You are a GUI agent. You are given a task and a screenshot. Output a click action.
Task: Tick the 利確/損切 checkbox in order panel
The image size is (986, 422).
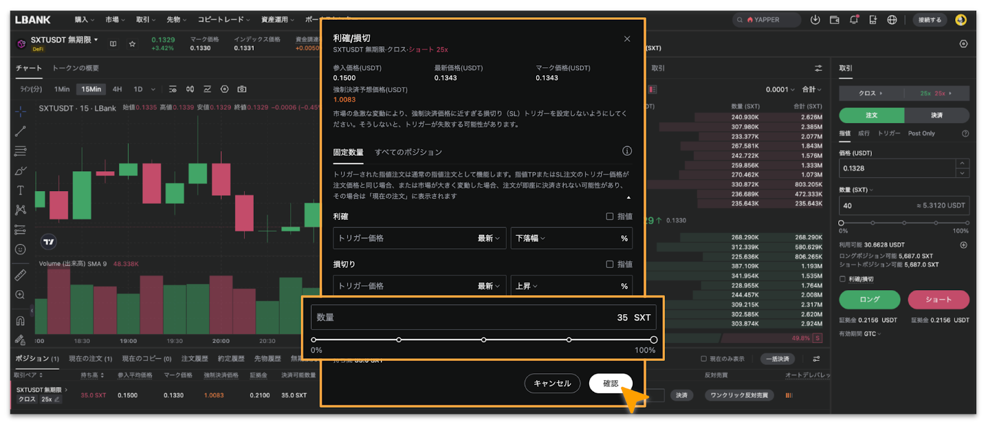842,279
